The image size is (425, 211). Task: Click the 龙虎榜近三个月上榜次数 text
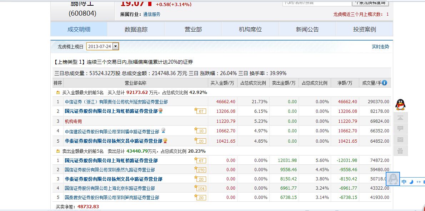[x=359, y=14]
